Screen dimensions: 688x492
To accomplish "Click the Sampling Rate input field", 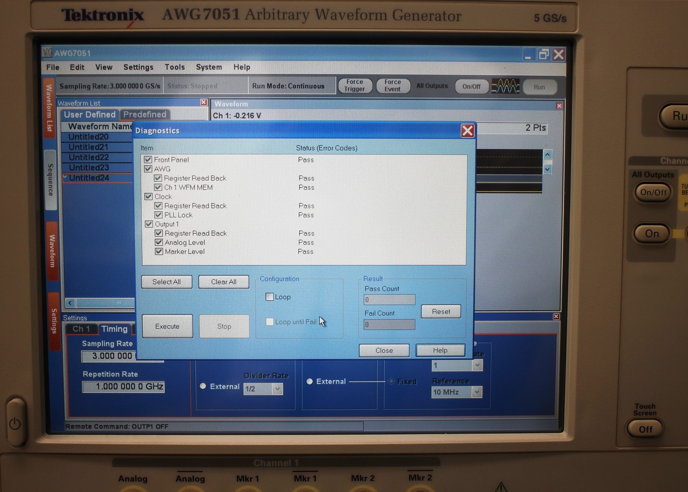I will (108, 356).
